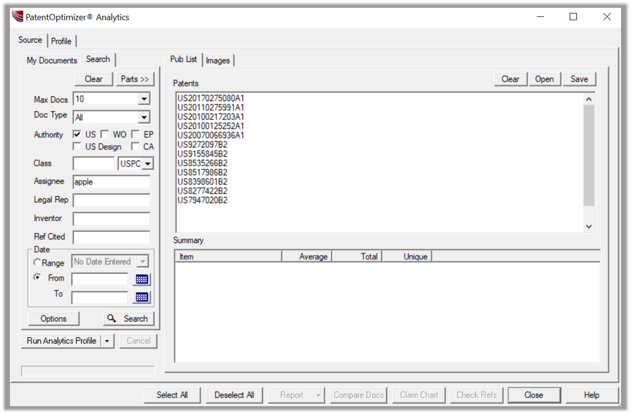631x414 pixels.
Task: Open the No Date Entered range dropdown
Action: point(143,262)
